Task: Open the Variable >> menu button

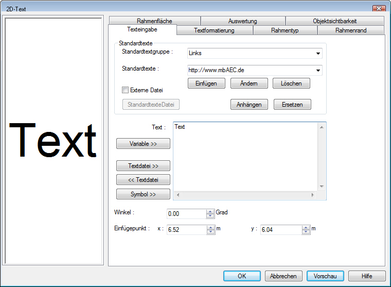Action: tap(143, 144)
